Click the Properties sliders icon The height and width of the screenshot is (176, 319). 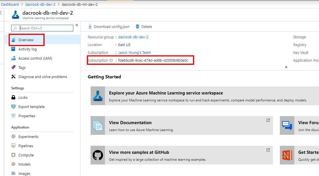14,116
